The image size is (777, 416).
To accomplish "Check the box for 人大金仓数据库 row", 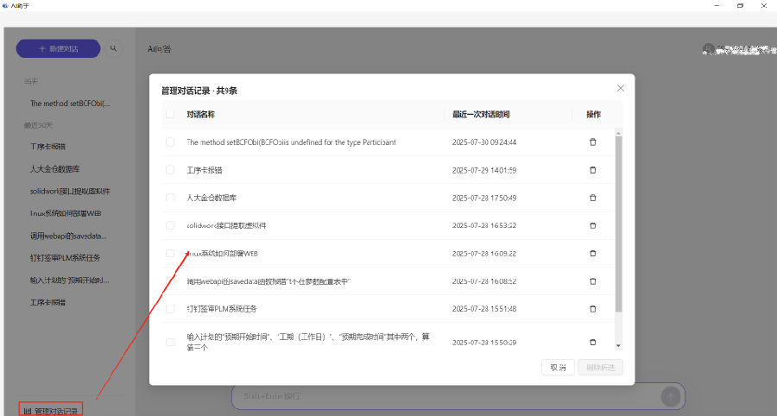I will coord(170,198).
